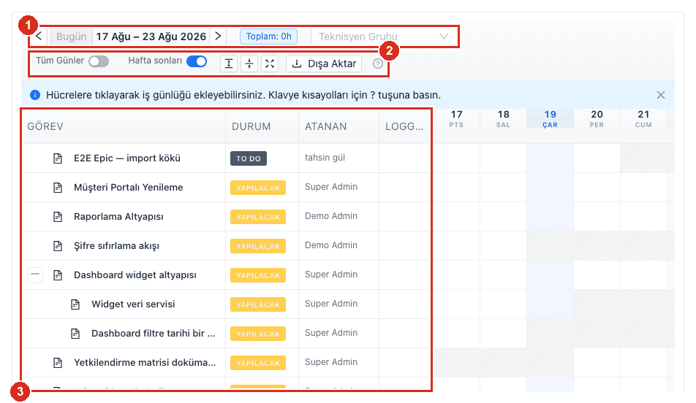Click document icon of Müşteri Portalı Yenileme
The width and height of the screenshot is (696, 403).
click(58, 188)
